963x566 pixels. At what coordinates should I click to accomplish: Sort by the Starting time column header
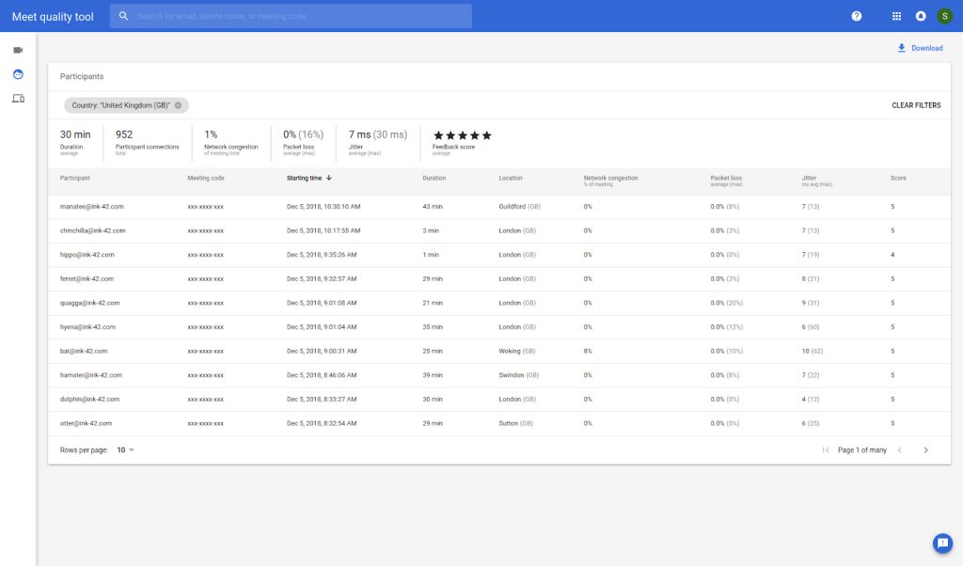pos(304,178)
